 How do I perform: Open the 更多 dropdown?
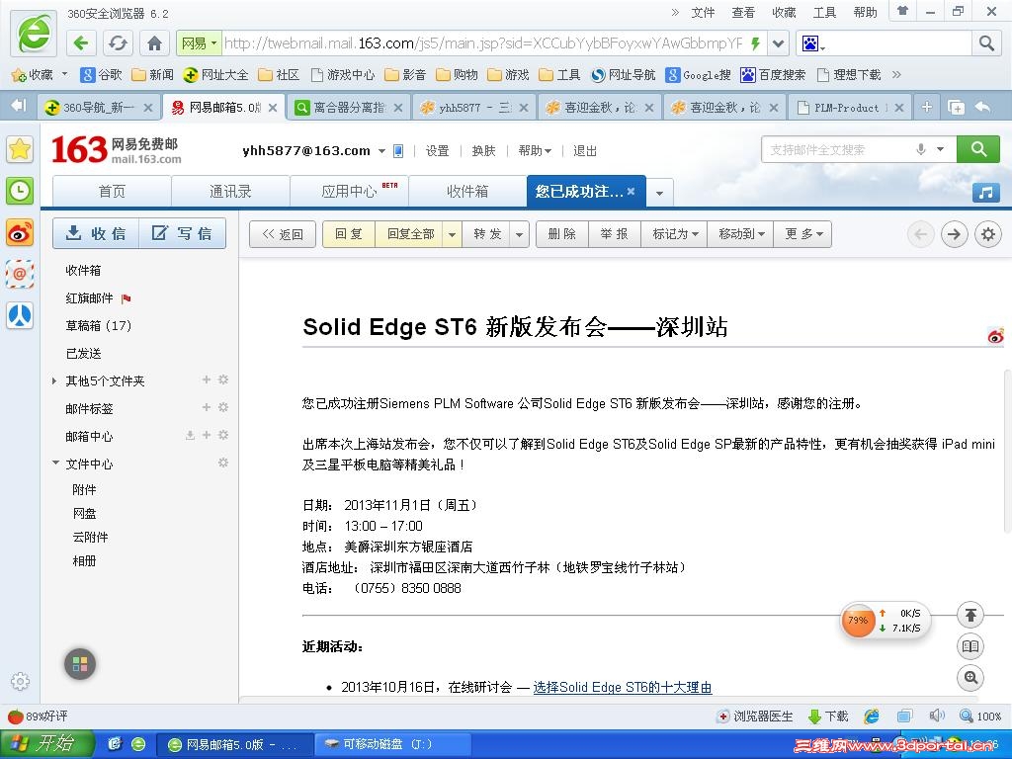(802, 234)
